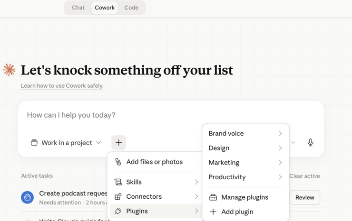The height and width of the screenshot is (221, 352).
Task: Click the Skills scroll icon
Action: point(118,182)
